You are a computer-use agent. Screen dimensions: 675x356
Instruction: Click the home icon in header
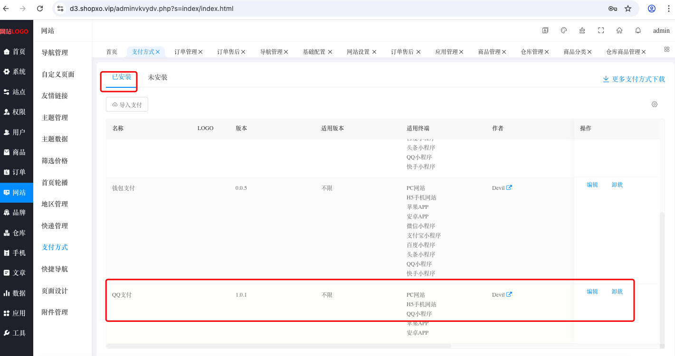coord(619,30)
